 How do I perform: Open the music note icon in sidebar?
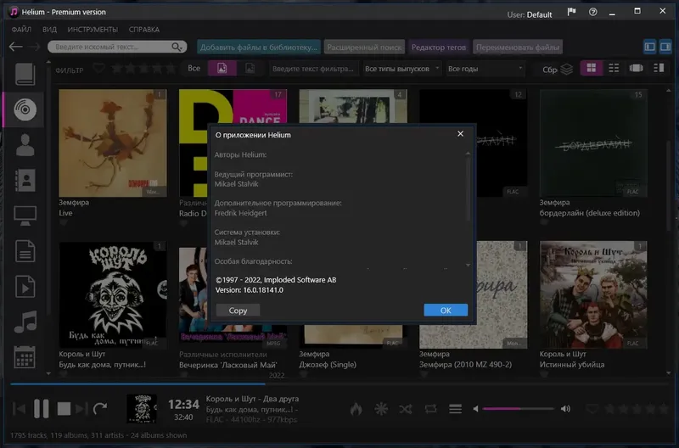point(25,322)
